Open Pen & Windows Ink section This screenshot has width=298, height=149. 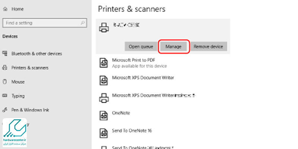point(30,110)
